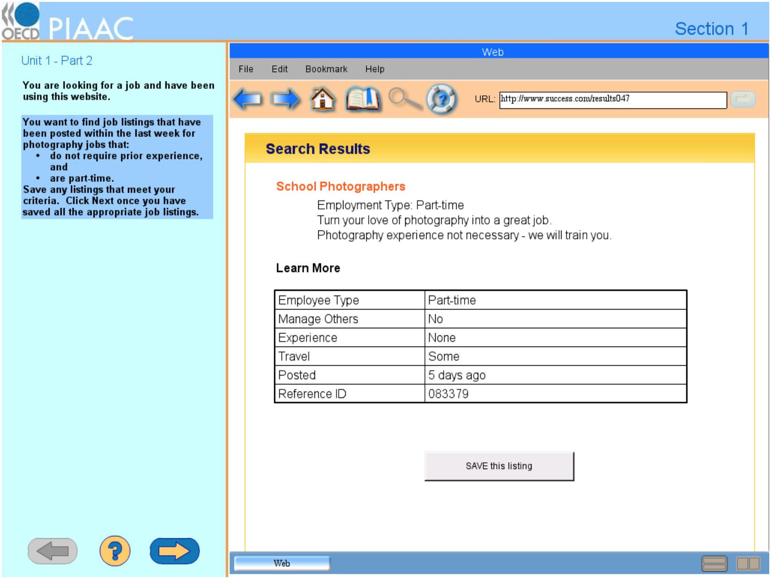Click the browser forward arrow icon
773x578 pixels.
tap(285, 99)
